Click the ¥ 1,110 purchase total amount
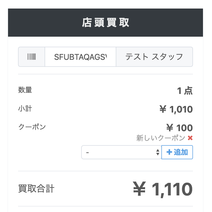Viewport: 212px width, 212px height. [163, 189]
